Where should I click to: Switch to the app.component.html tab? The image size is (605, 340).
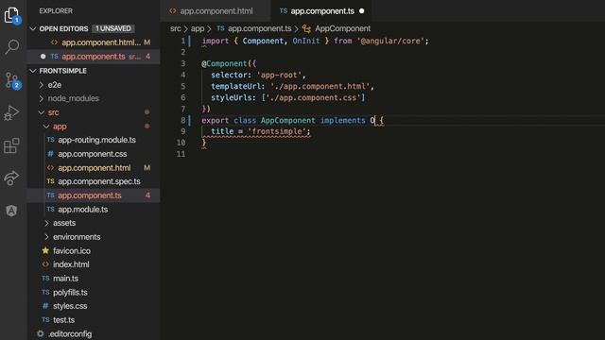[216, 11]
